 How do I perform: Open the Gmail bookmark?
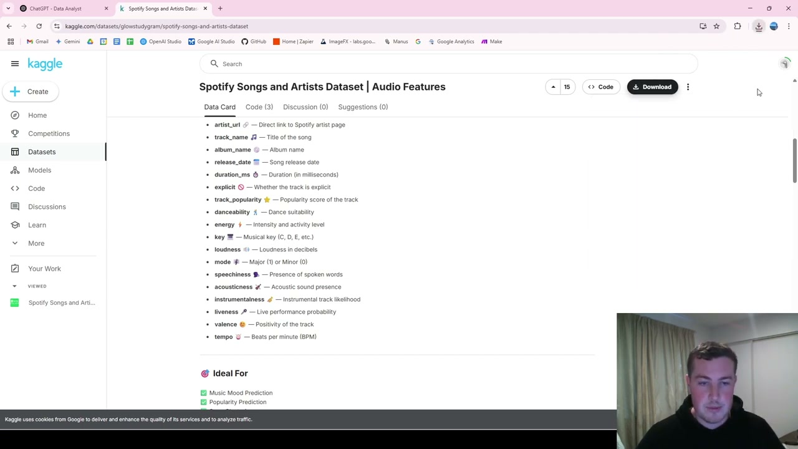tap(37, 42)
